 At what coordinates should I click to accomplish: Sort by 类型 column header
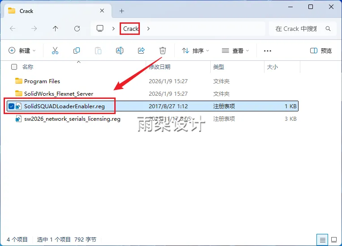[x=219, y=67]
